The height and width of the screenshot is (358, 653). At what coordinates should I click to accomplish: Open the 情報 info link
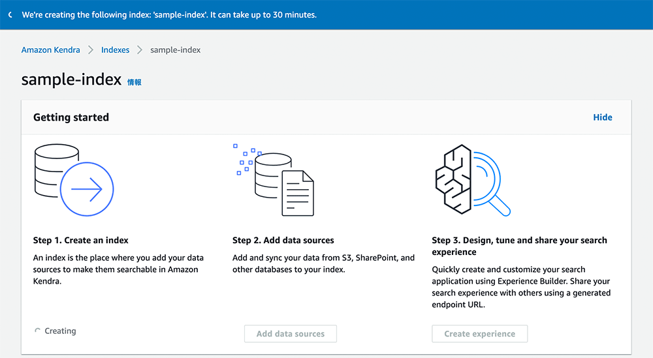coord(134,82)
